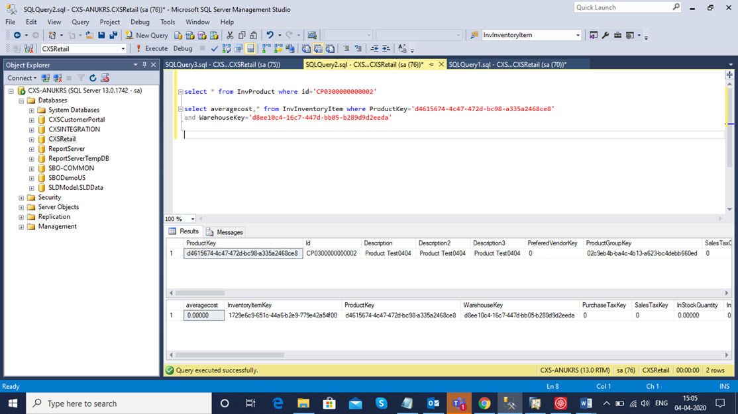Switch to the Messages tab
738x414 pixels.
tap(225, 232)
